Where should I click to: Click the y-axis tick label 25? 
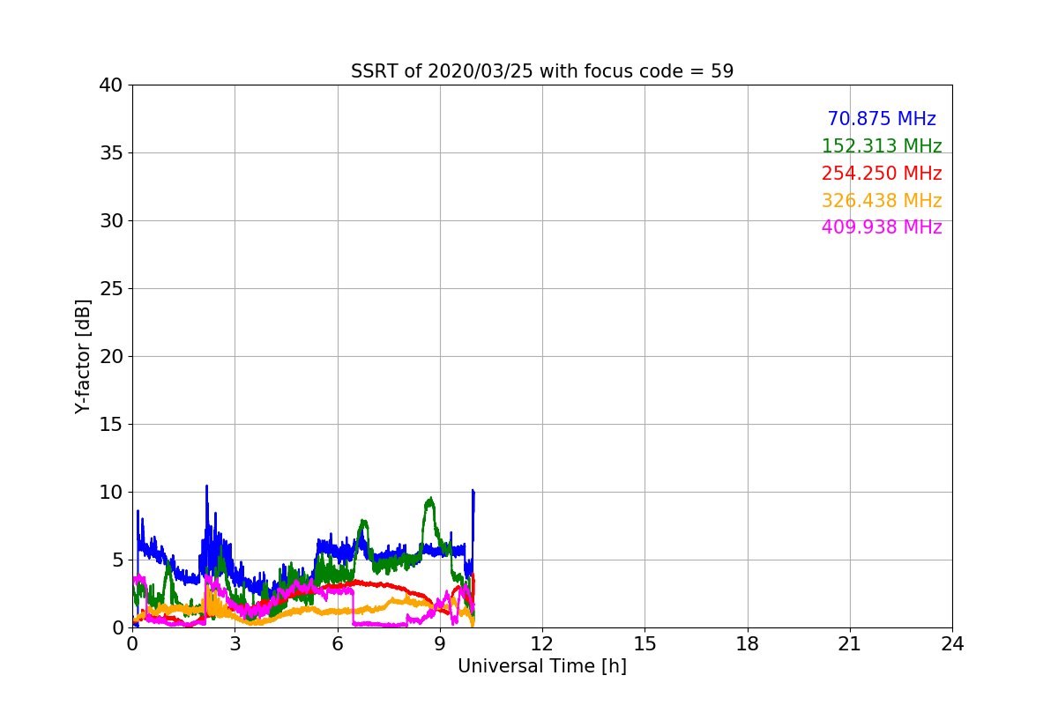coord(111,289)
